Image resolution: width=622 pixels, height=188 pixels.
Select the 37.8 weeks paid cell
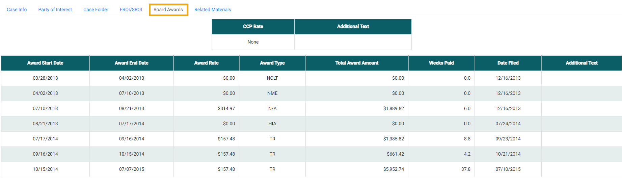click(x=466, y=169)
